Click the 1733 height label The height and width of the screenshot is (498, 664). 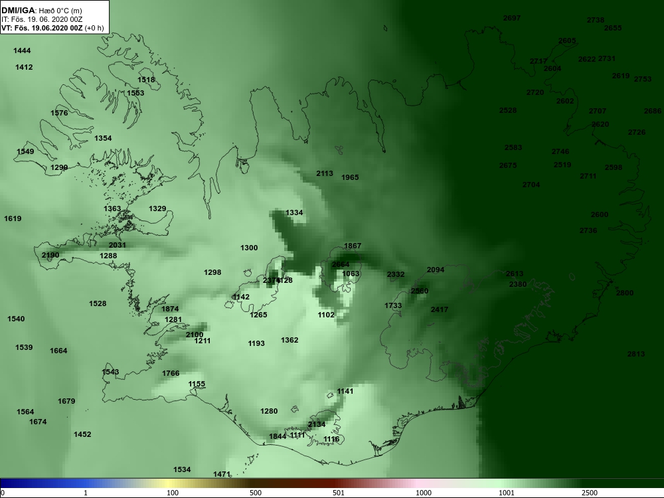pyautogui.click(x=393, y=305)
